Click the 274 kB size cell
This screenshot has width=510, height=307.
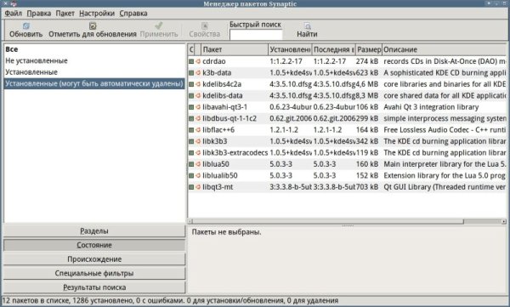367,61
